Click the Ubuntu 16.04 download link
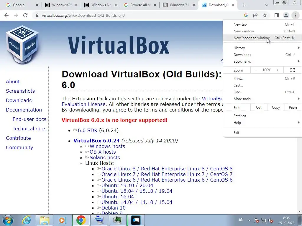 click(118, 197)
